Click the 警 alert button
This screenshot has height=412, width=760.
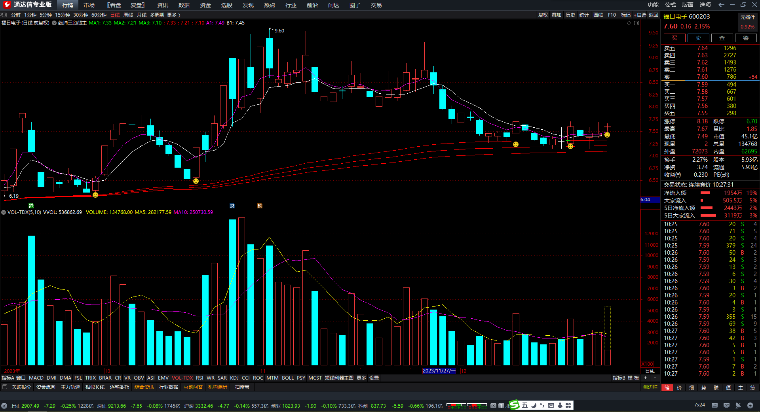click(746, 38)
